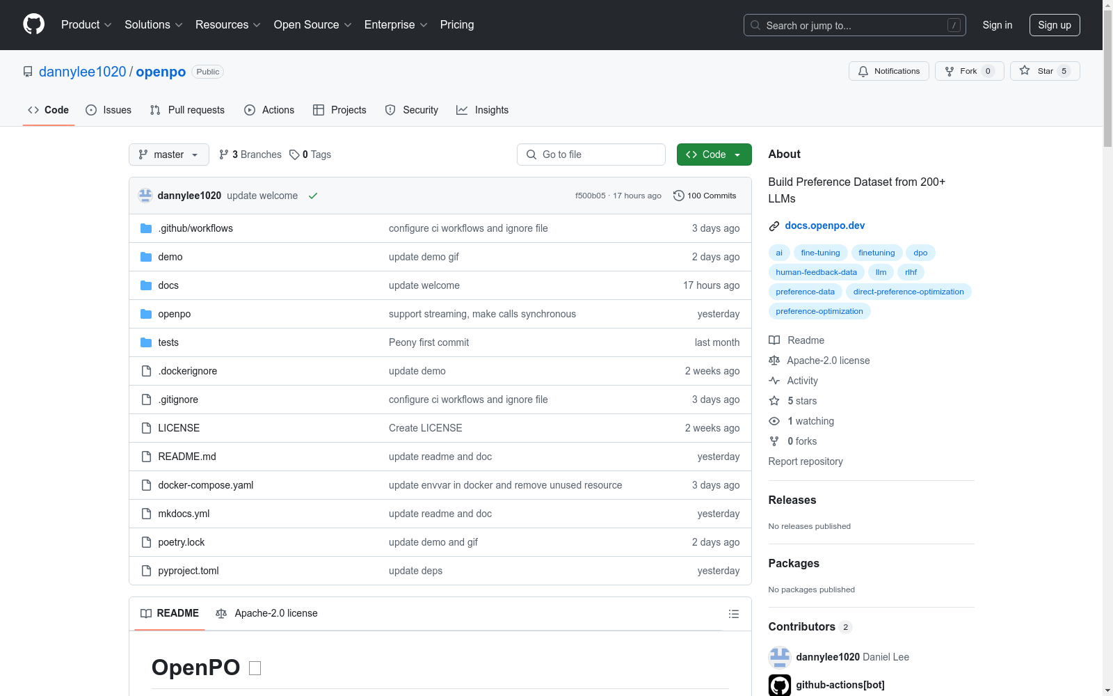This screenshot has width=1113, height=696.
Task: Open the fine-tuning topic tag
Action: pyautogui.click(x=820, y=253)
